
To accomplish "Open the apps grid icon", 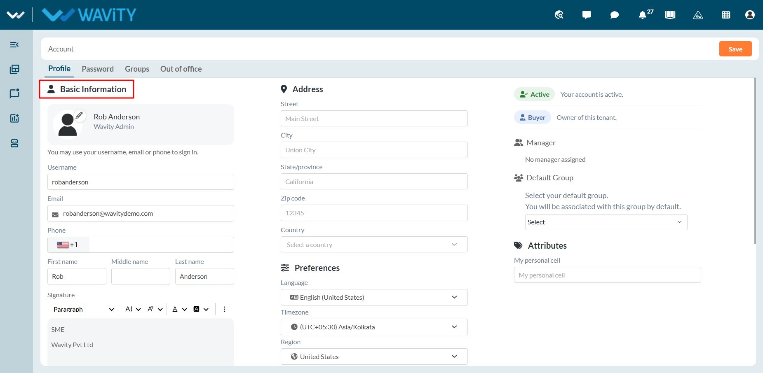I will pyautogui.click(x=726, y=15).
